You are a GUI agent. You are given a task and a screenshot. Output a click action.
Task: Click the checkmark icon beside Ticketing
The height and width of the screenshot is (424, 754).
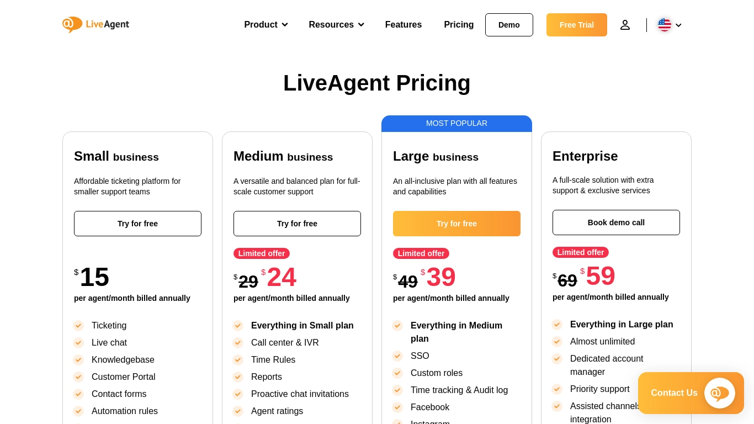coord(78,326)
